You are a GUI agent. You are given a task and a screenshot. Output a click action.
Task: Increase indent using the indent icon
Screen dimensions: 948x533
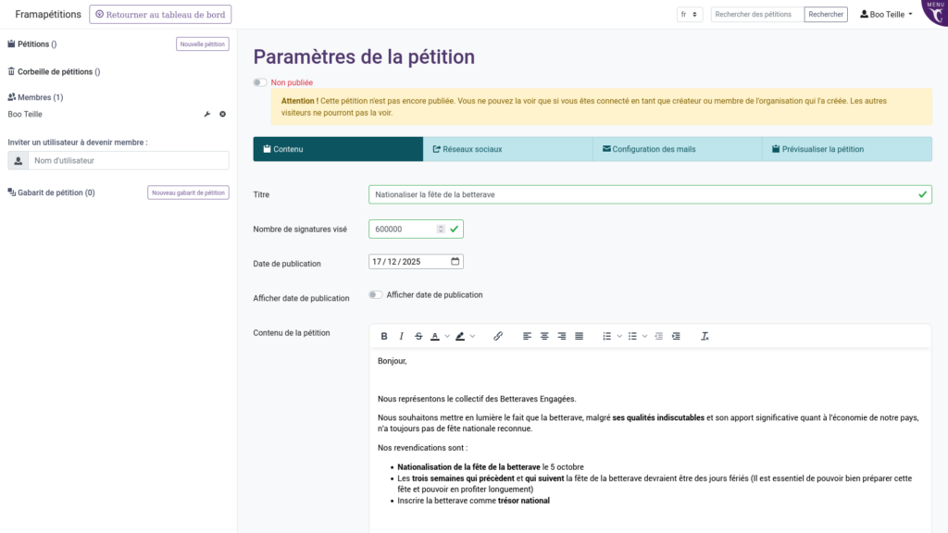pyautogui.click(x=676, y=336)
